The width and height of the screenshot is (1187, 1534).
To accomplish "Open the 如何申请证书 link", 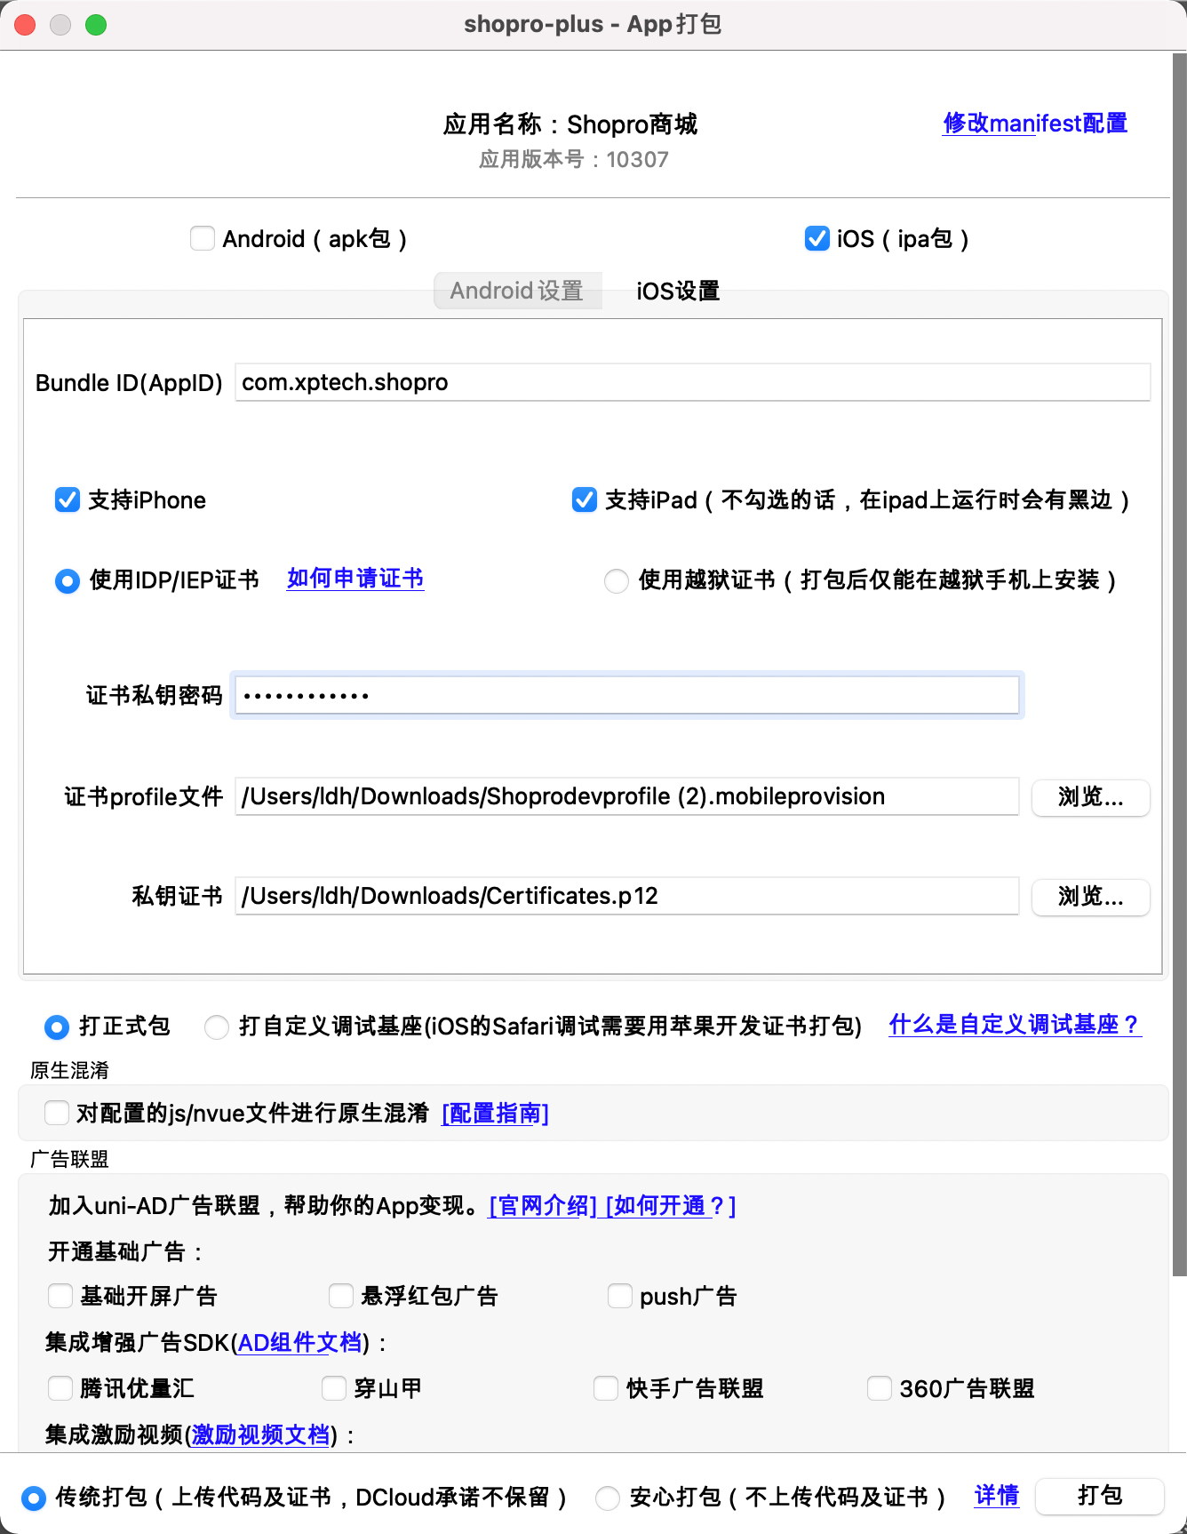I will click(x=355, y=579).
